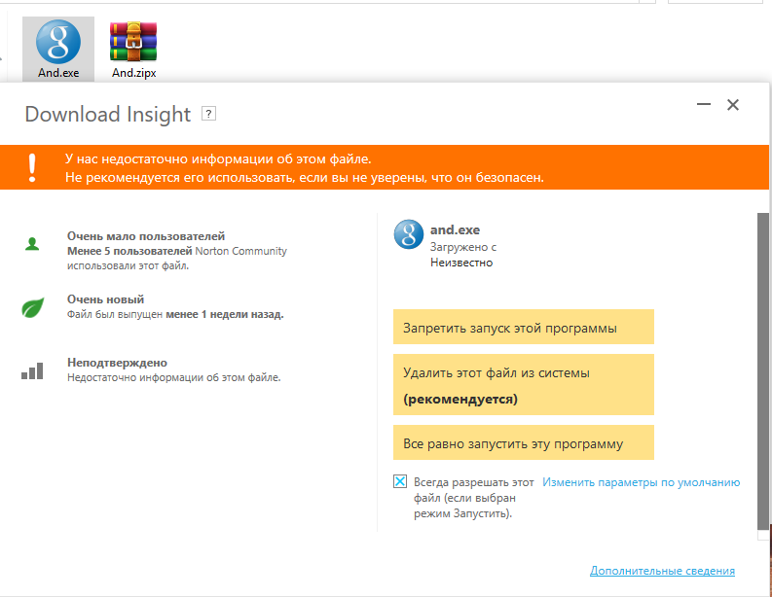Choose 'Удалить этот файл из системы' option

tap(524, 384)
